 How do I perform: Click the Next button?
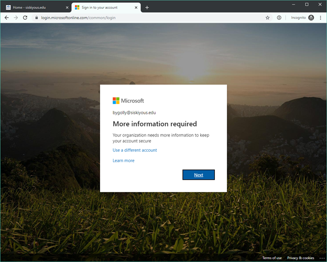[x=199, y=175]
